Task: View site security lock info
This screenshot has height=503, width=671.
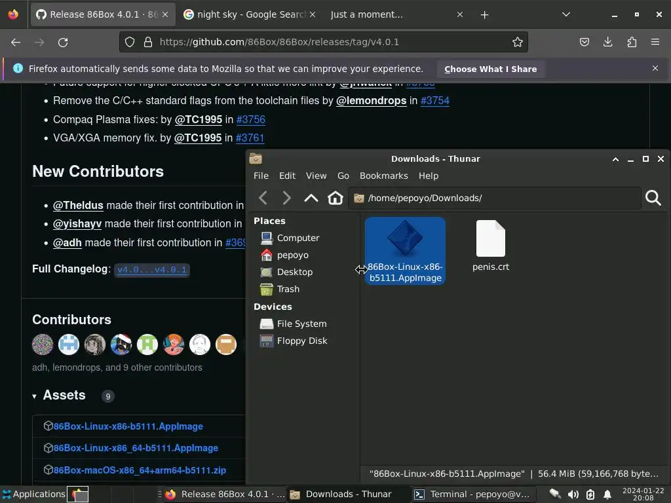Action: [x=148, y=42]
